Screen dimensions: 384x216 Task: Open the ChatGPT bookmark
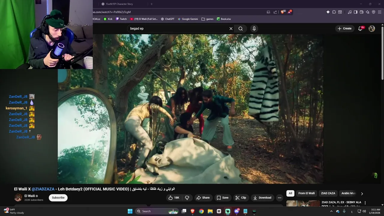coord(167,19)
